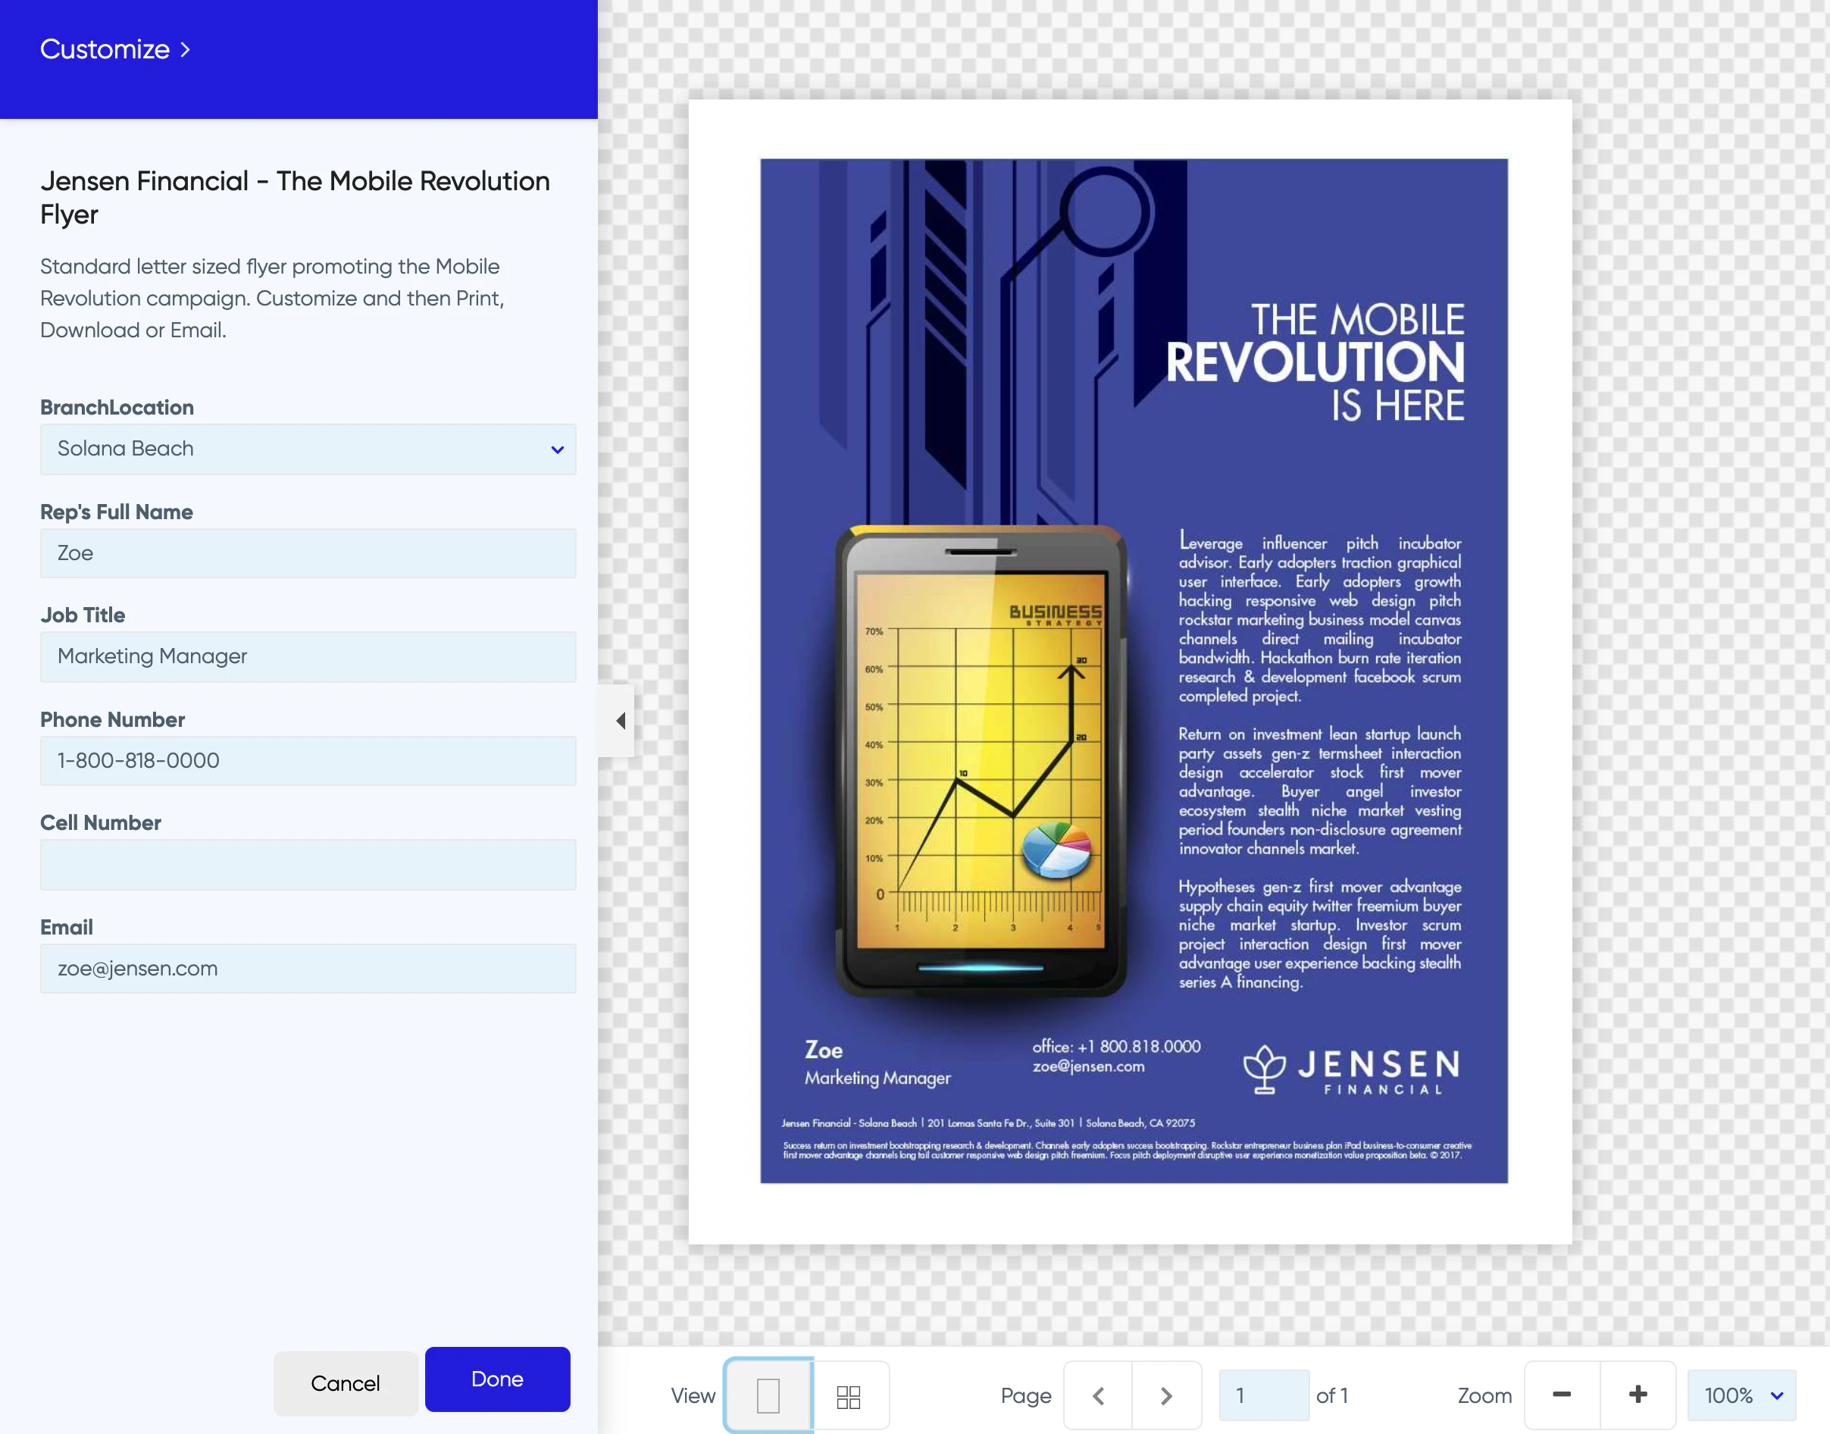Screen dimensions: 1830x1434
Task: Go to next page arrow
Action: coord(1166,1395)
